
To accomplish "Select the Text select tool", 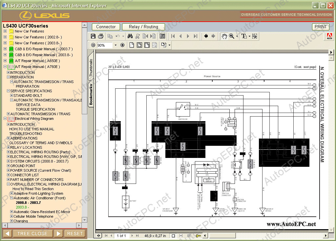I will [244, 36].
